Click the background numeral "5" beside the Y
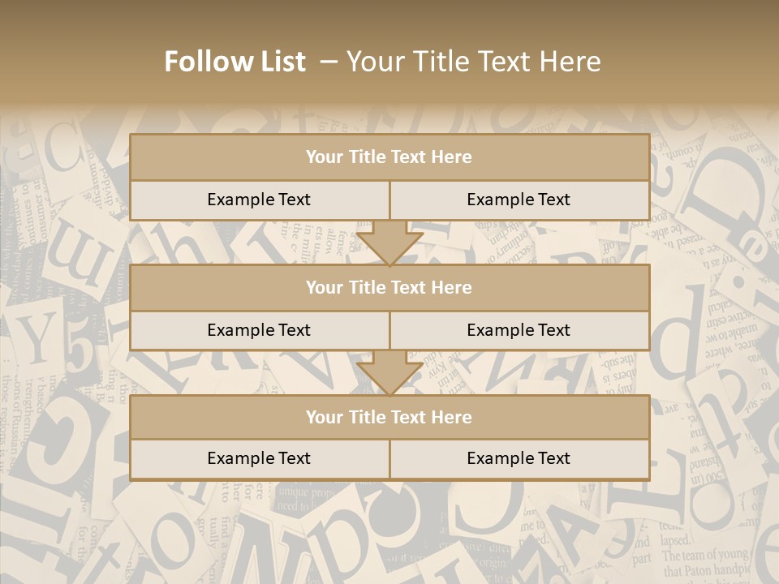The width and height of the screenshot is (779, 584). tap(80, 350)
